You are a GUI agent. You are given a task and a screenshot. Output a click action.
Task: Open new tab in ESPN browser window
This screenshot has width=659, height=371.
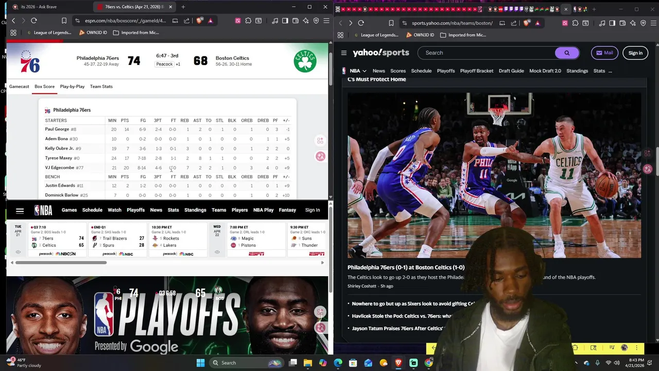click(183, 7)
